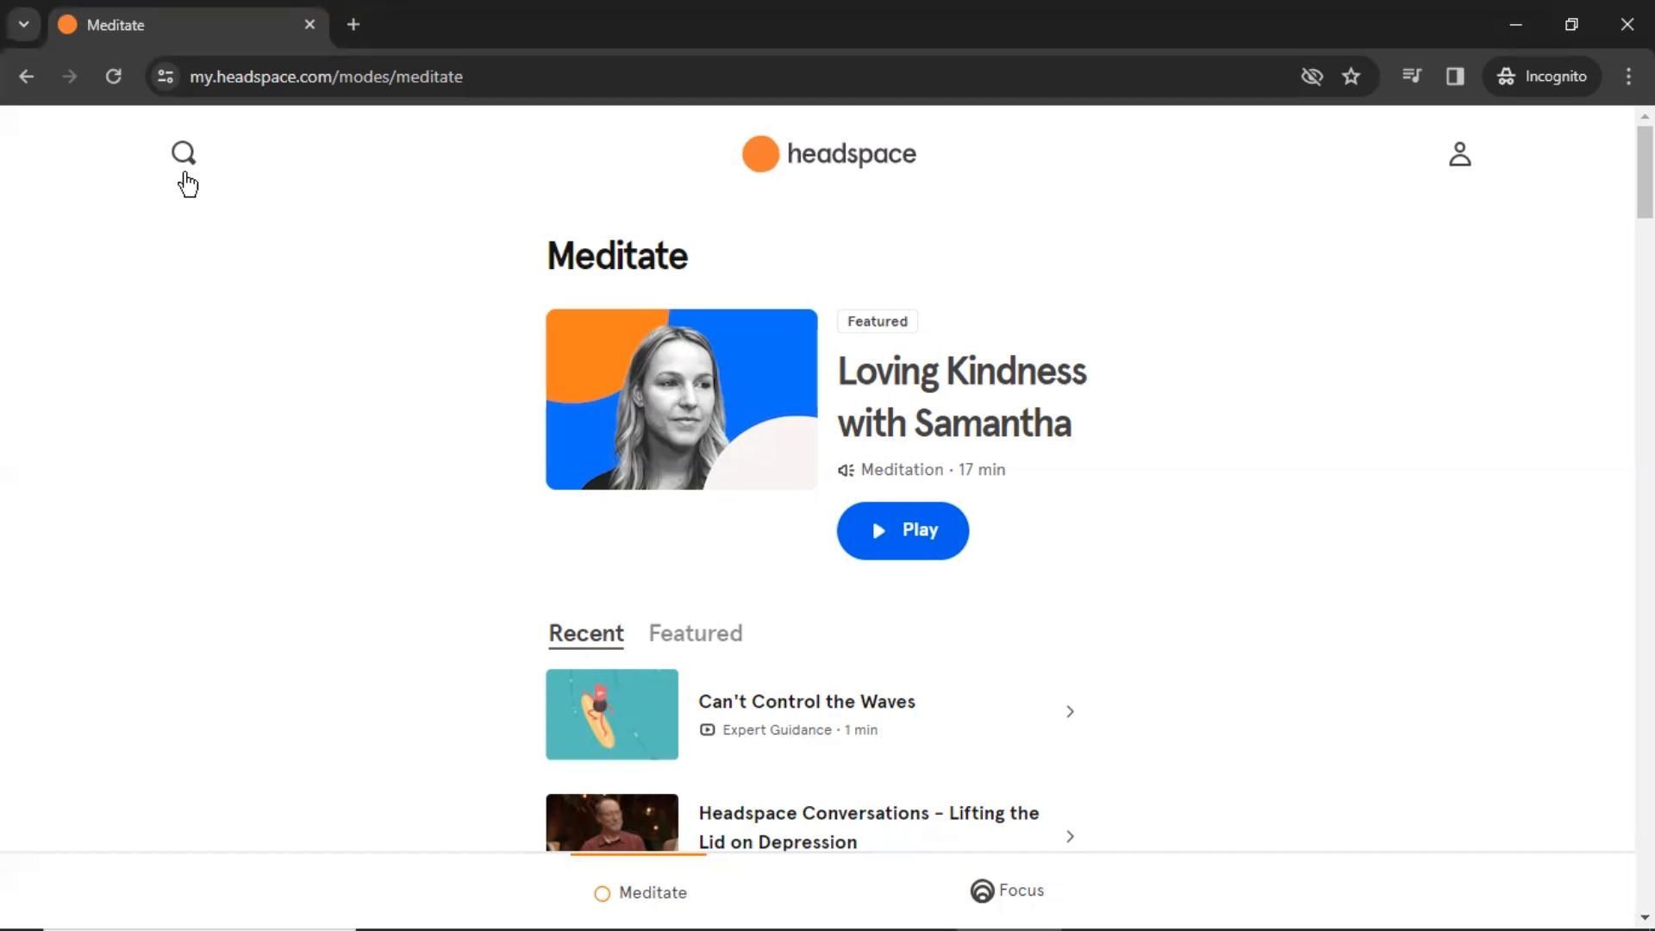Open the tab search dropdown

pos(24,24)
